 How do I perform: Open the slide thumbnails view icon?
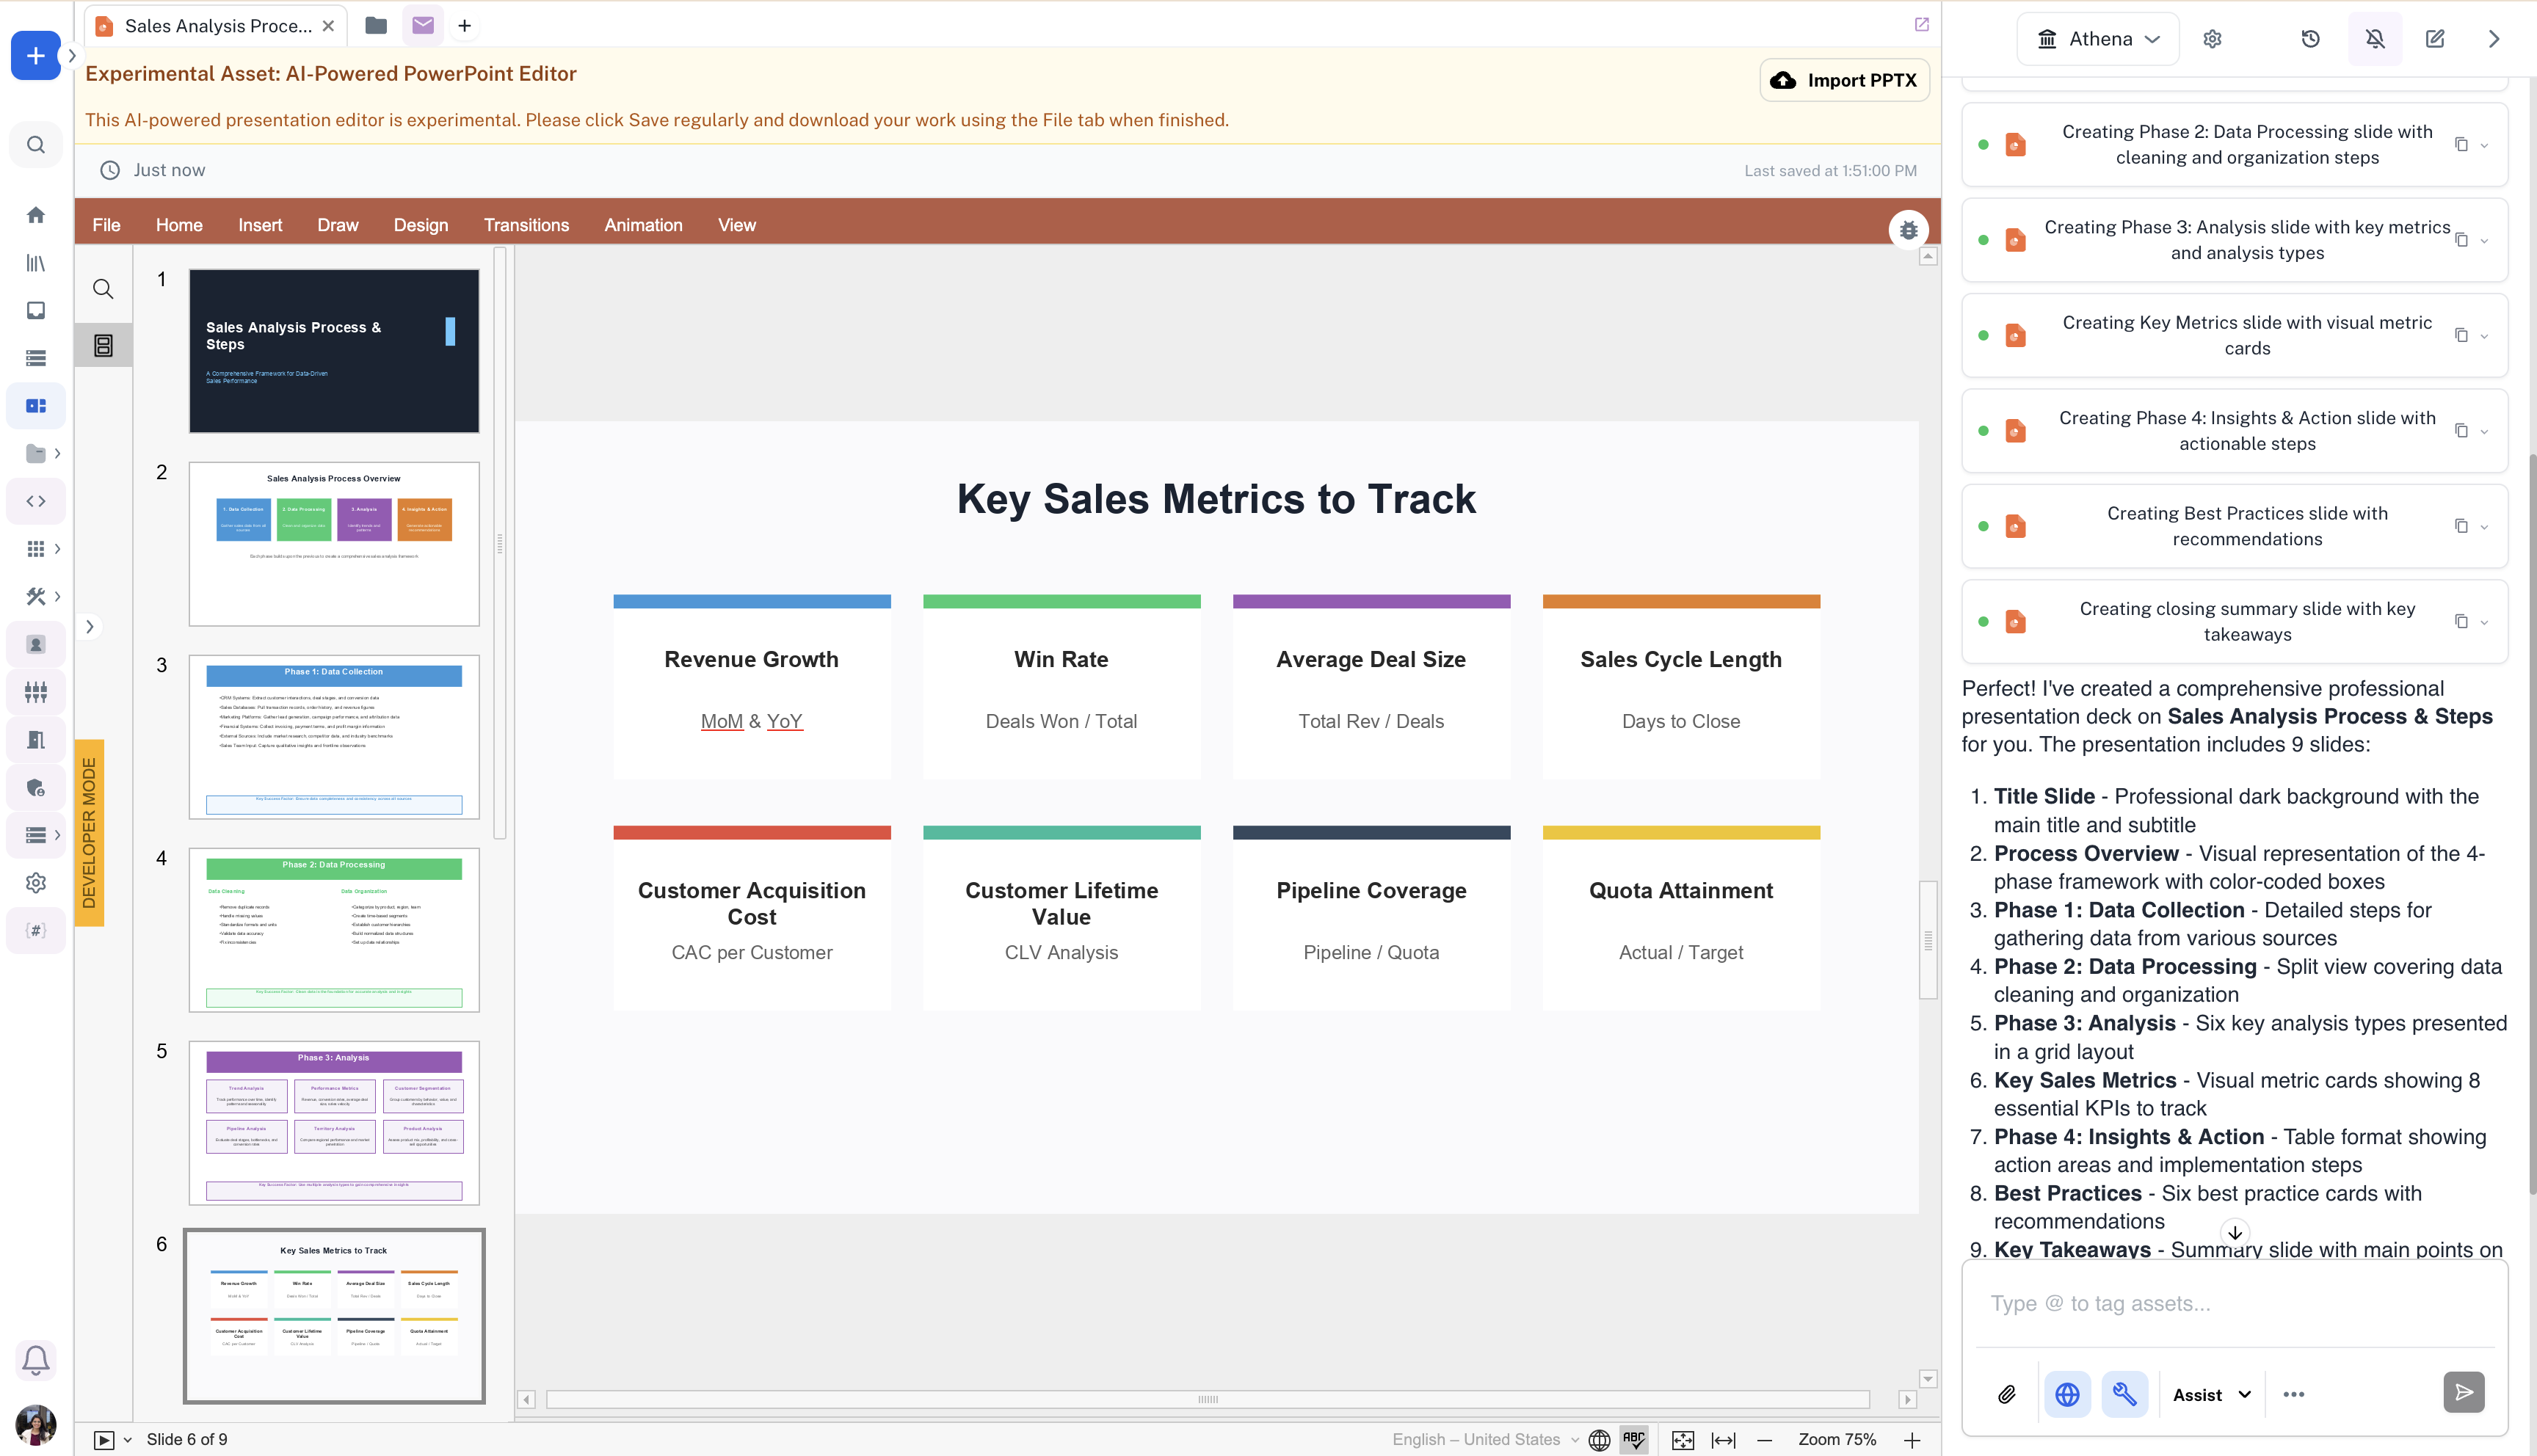click(103, 346)
